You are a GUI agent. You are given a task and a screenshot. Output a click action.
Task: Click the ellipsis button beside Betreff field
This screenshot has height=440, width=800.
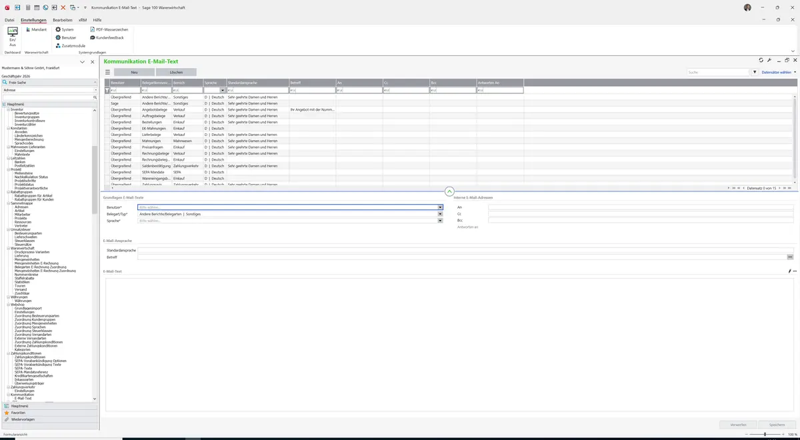[x=791, y=257]
